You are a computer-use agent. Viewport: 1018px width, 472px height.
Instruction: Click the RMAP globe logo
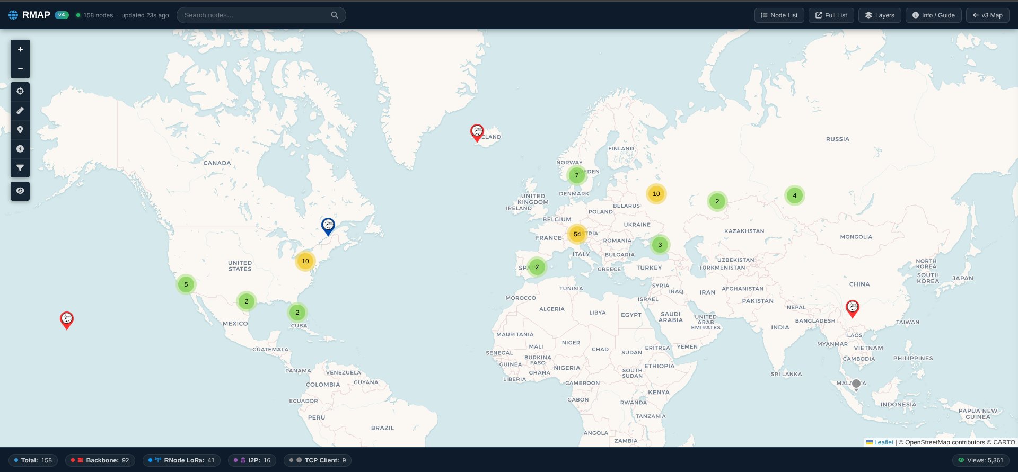tap(13, 15)
